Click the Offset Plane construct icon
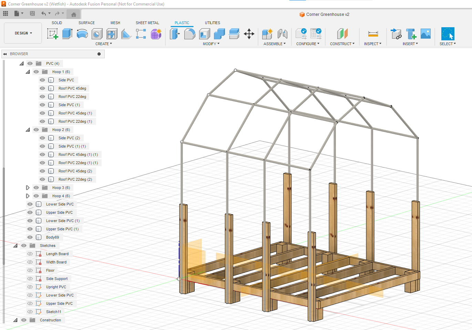The image size is (472, 330). pyautogui.click(x=342, y=34)
